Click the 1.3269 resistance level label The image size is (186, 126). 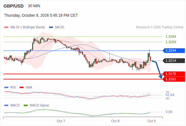(x=171, y=42)
